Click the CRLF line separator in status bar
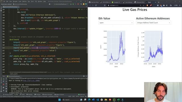Image resolution: width=182 pixels, height=102 pixels. (x=73, y=96)
